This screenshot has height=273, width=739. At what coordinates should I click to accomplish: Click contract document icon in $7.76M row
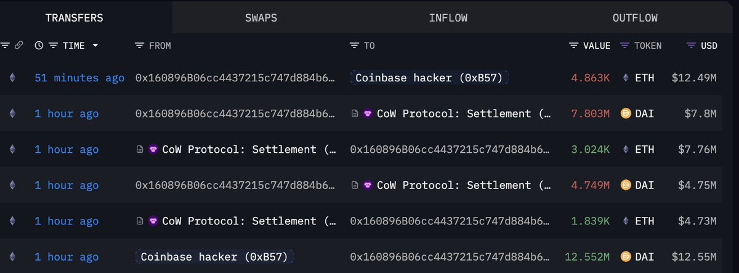[x=140, y=149]
